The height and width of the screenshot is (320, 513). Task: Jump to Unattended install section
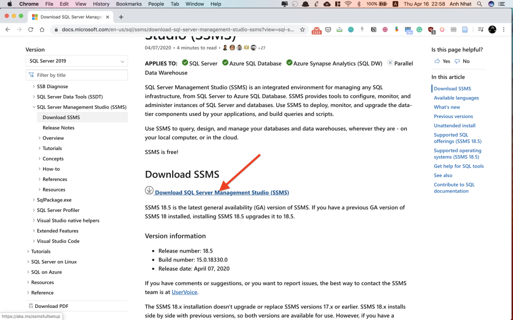[x=454, y=125]
